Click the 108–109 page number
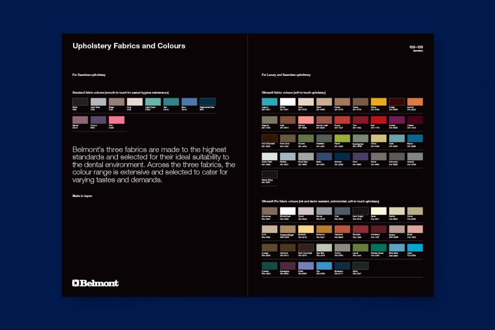The image size is (495, 330). click(416, 47)
